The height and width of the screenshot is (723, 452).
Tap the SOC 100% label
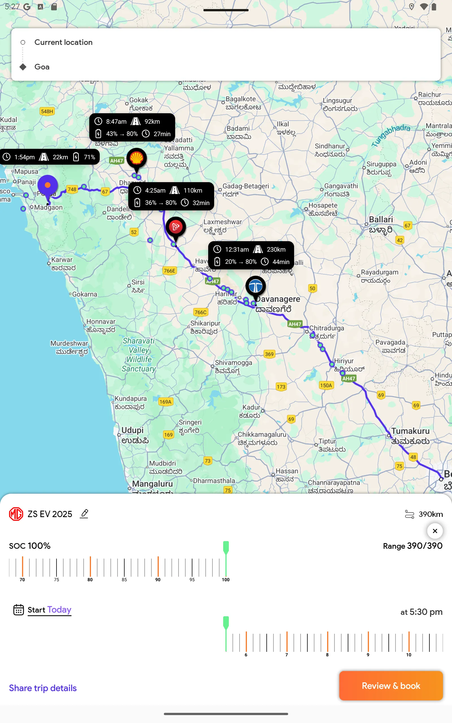pos(30,546)
